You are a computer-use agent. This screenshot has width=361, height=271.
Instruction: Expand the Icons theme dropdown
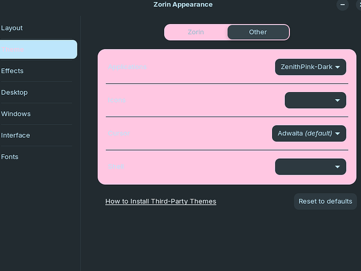tap(315, 100)
